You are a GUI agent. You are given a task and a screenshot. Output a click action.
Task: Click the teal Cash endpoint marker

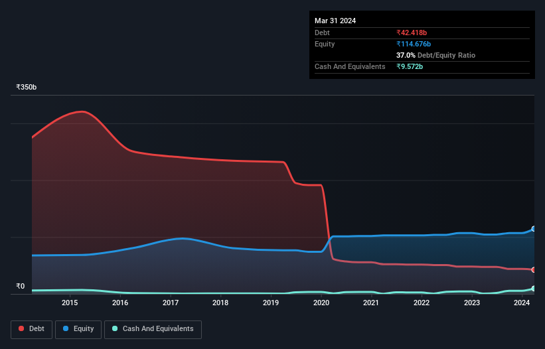(x=534, y=288)
